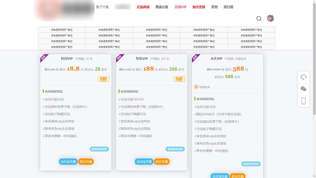Screen dimensions: 316x178
Task: Click the 9折 badge on 包年VIP card
Action: (179, 79)
